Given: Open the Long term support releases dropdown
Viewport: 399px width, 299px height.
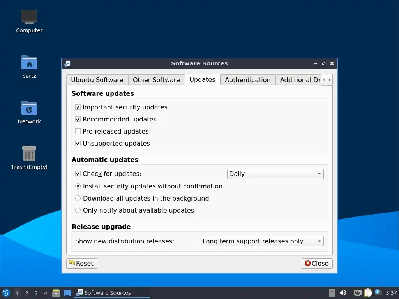Looking at the screenshot, I should 262,241.
